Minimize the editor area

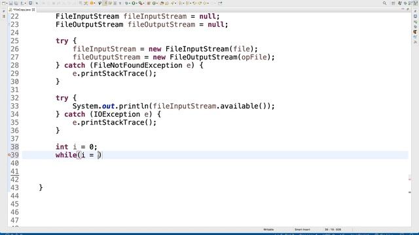tap(403, 9)
